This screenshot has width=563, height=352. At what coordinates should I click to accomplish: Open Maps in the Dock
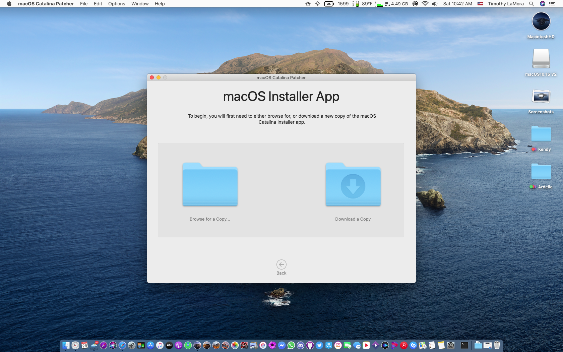pos(423,345)
